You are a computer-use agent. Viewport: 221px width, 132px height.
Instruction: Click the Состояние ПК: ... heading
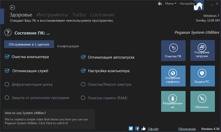click(x=32, y=33)
